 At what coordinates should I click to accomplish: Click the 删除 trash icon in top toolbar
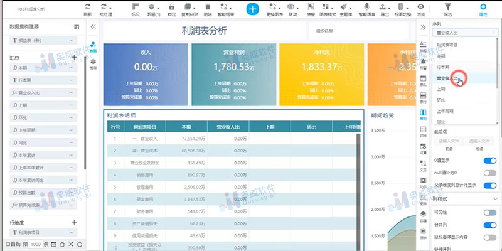coord(208,7)
